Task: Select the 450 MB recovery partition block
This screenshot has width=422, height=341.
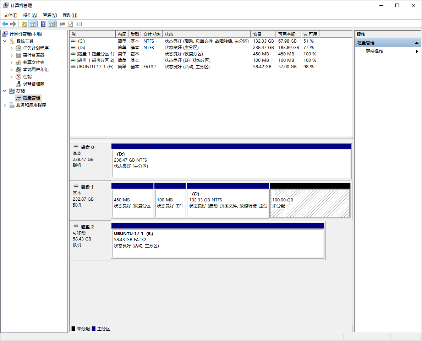Action: coord(132,200)
